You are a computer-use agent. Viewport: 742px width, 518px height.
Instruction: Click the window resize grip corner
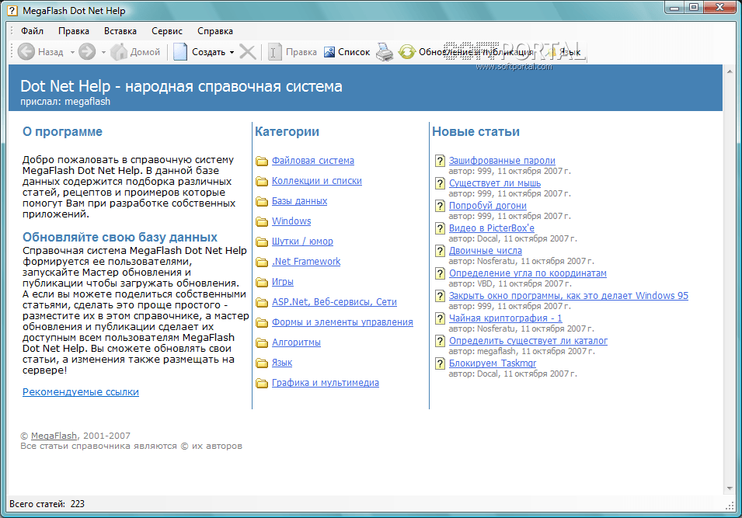pyautogui.click(x=730, y=506)
